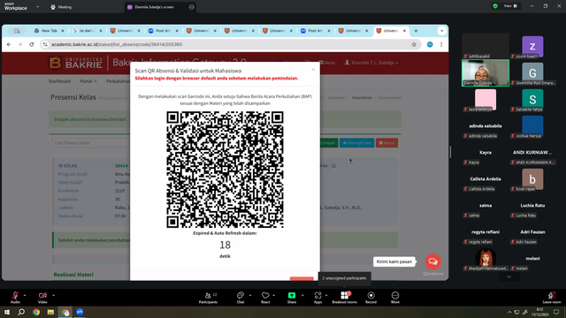Expand chat options arrow
Screen dimensions: 566x318
(x=250, y=295)
